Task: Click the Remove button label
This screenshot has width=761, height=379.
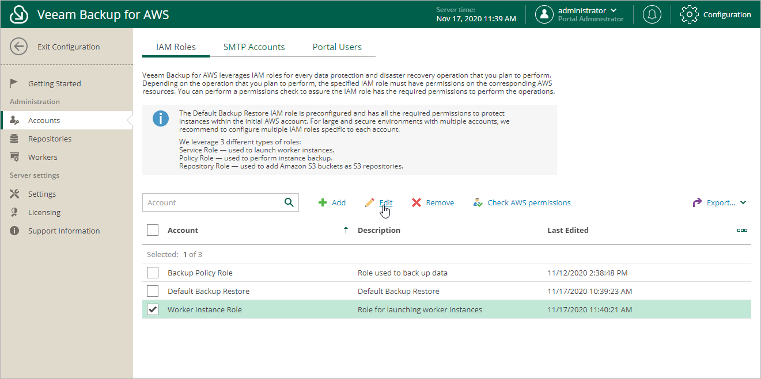Action: pyautogui.click(x=440, y=202)
